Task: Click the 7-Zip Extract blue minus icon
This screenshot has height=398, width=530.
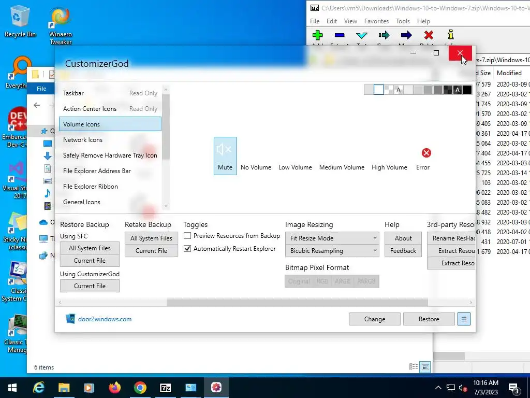Action: pos(340,35)
